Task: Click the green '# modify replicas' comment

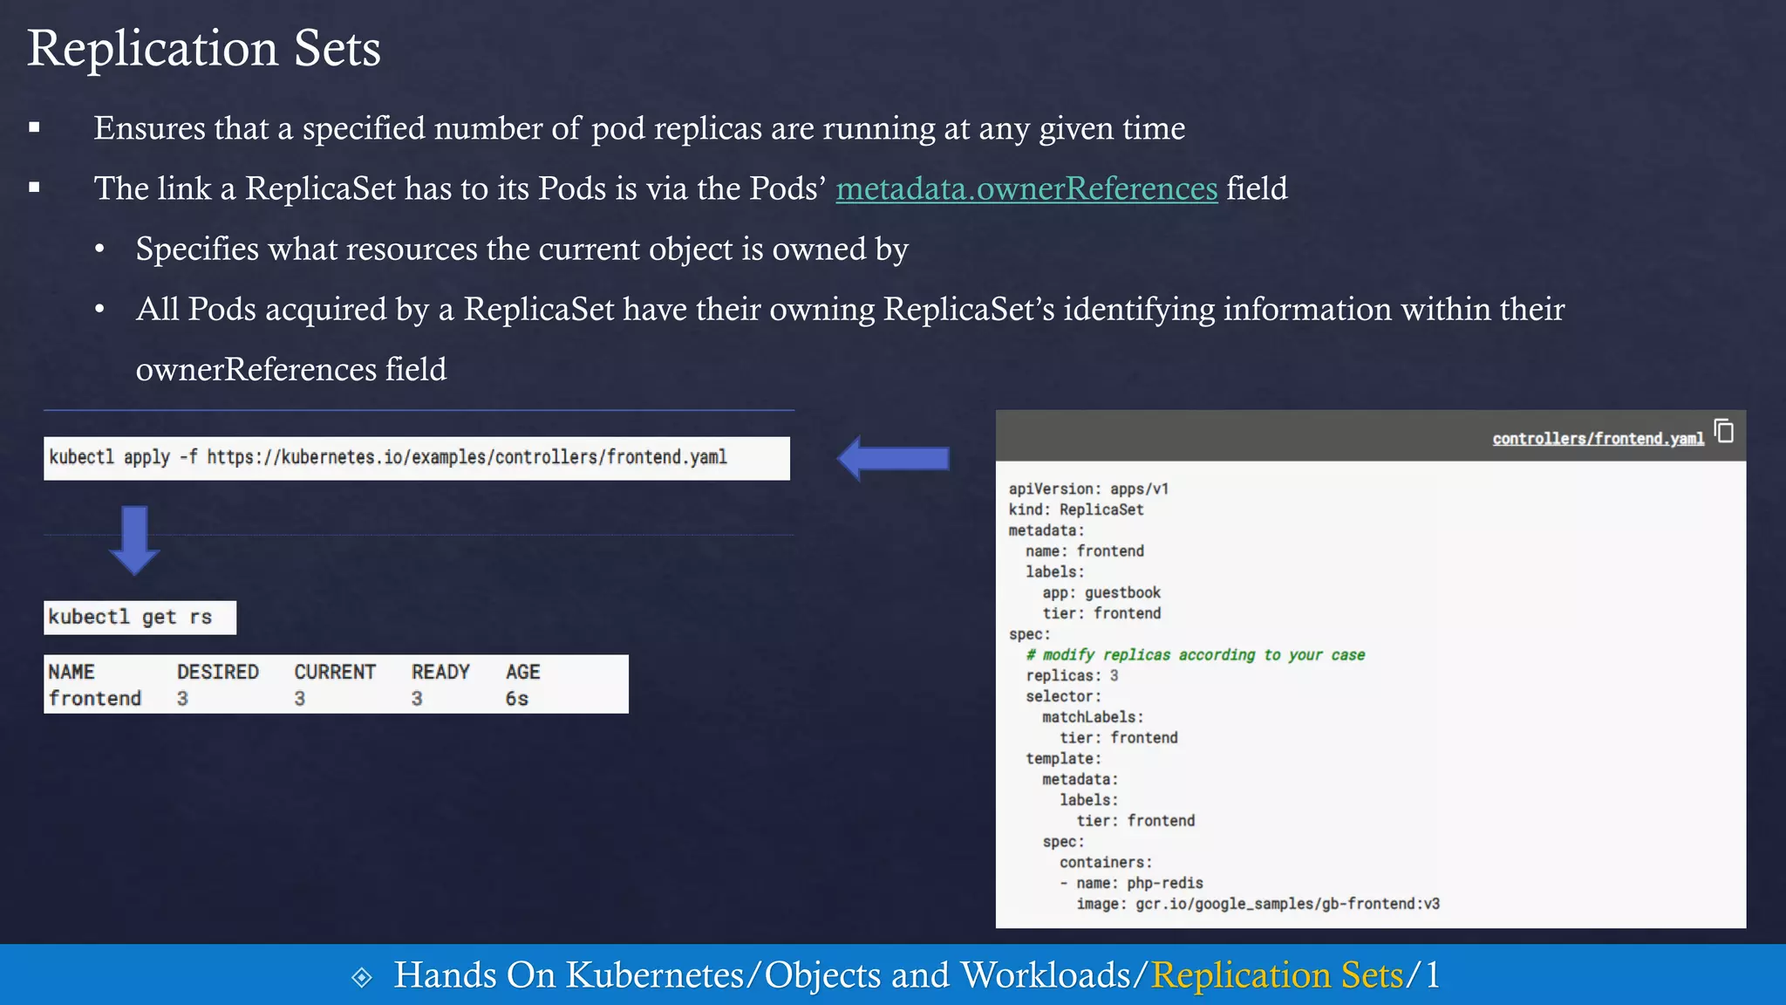Action: pyautogui.click(x=1196, y=654)
